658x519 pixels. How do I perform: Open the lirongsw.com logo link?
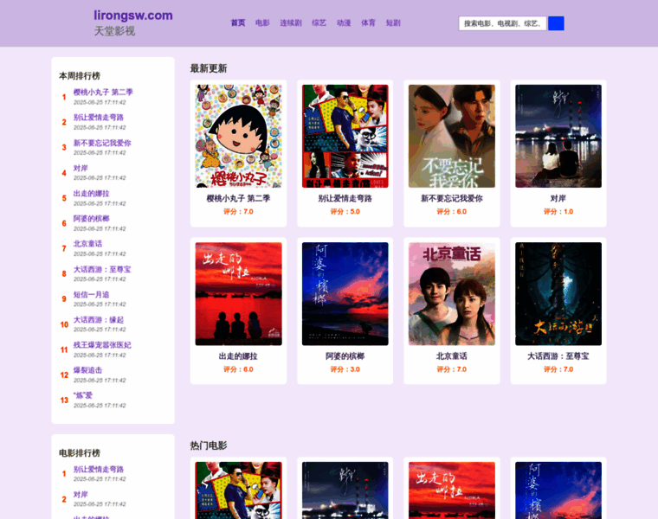click(133, 16)
